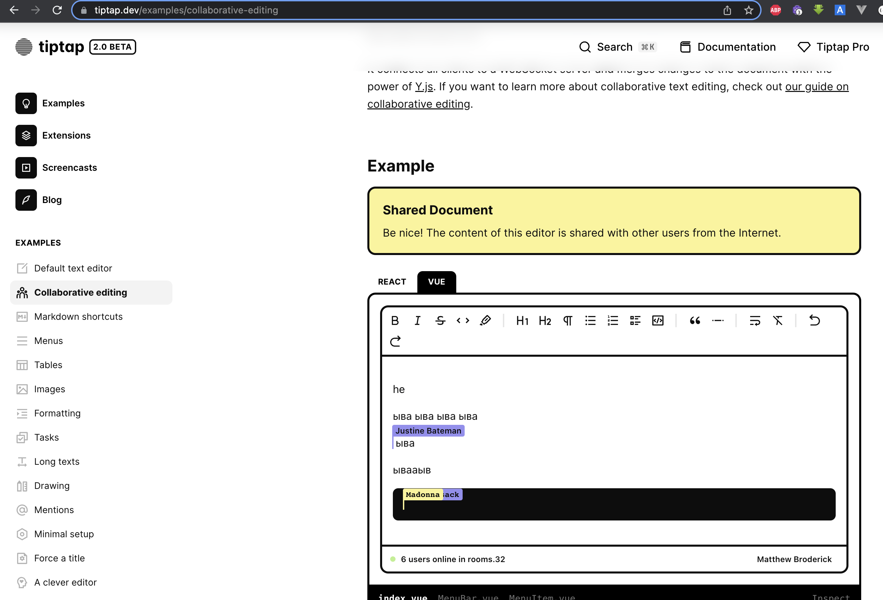This screenshot has height=600, width=883.
Task: Toggle bold formatting in editor toolbar
Action: pos(395,321)
